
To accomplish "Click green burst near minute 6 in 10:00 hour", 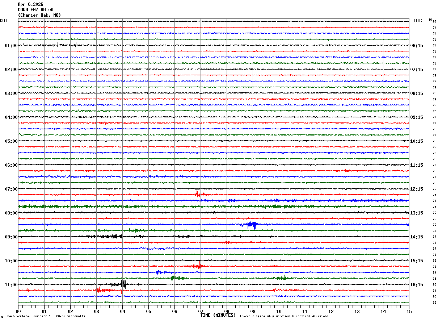I will pos(173,278).
